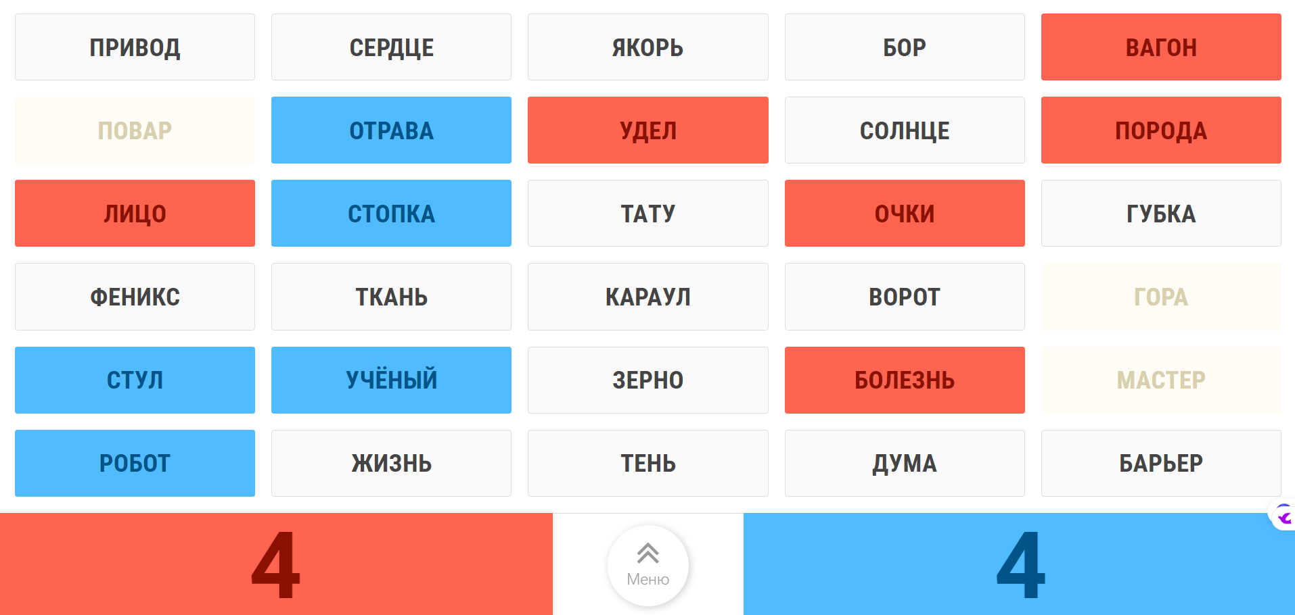Click the purple extension icon at right edge

[x=1283, y=516]
